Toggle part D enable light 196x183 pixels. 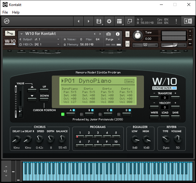[x=119, y=114]
